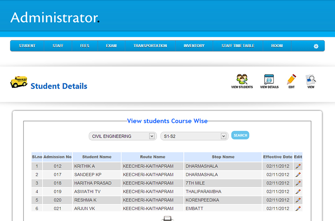Click the Administrator title link
The image size is (335, 221).
pyautogui.click(x=54, y=18)
